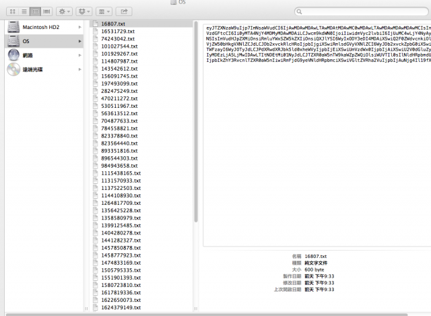Click the 1144108930.txt file icon

(x=96, y=195)
